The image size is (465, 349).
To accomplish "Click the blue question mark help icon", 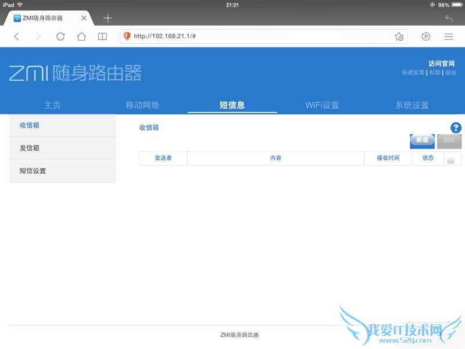I will coord(456,127).
